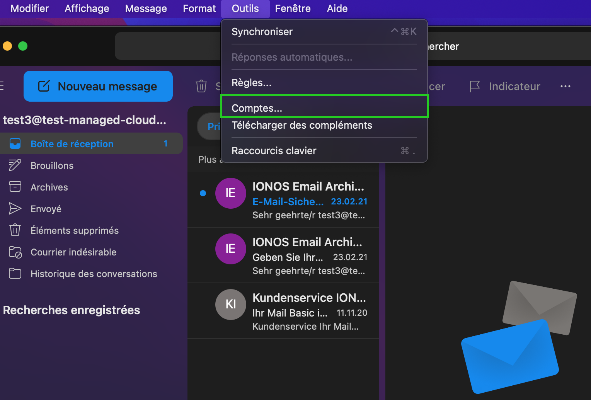Open the Geben Sie Ihr... email
The image size is (591, 400).
pos(283,255)
